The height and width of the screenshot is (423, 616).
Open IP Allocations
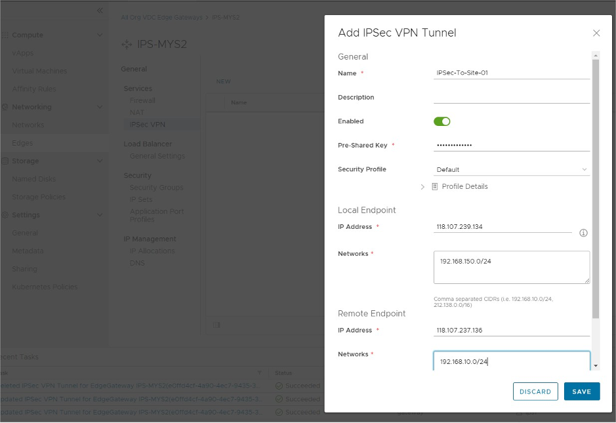click(152, 251)
